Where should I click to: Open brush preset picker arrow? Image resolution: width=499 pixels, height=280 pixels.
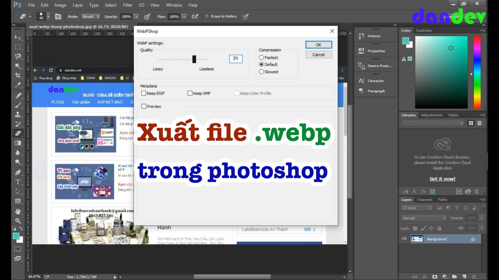click(48, 16)
